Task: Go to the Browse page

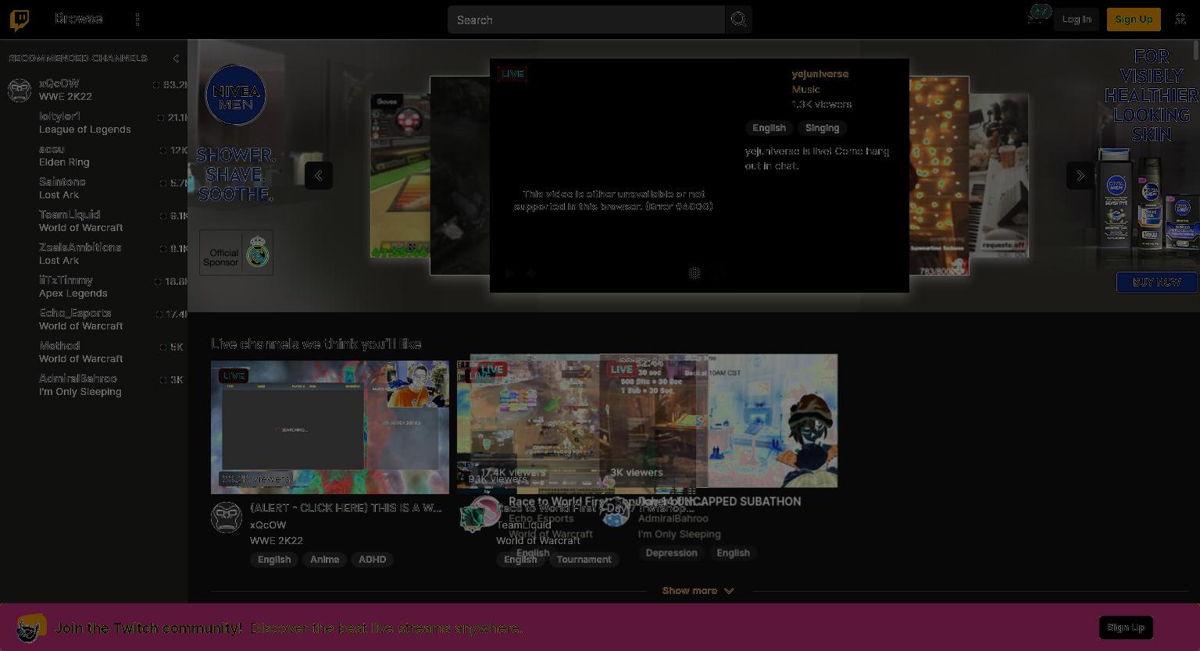Action: (x=78, y=19)
